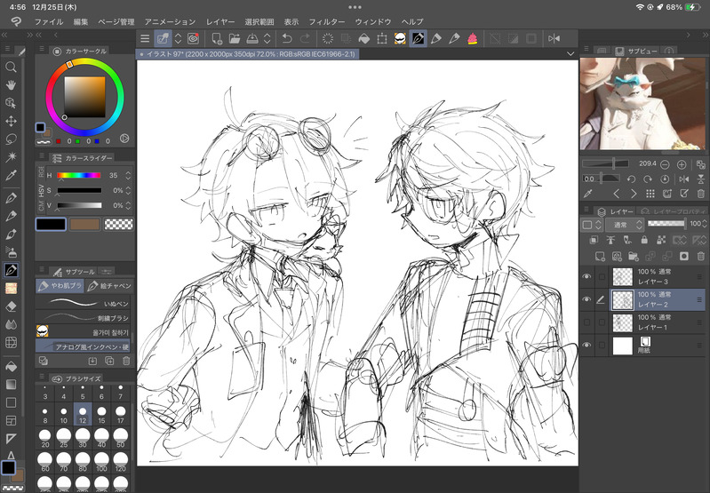This screenshot has width=710, height=493.
Task: Open the レイヤー menu in menu bar
Action: pos(220,21)
